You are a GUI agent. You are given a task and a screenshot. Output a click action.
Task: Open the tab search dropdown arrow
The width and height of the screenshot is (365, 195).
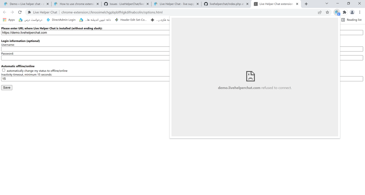tap(327, 3)
